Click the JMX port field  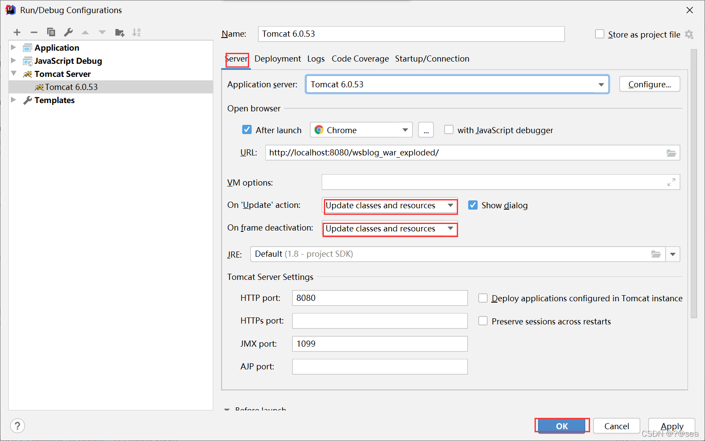[x=380, y=344]
